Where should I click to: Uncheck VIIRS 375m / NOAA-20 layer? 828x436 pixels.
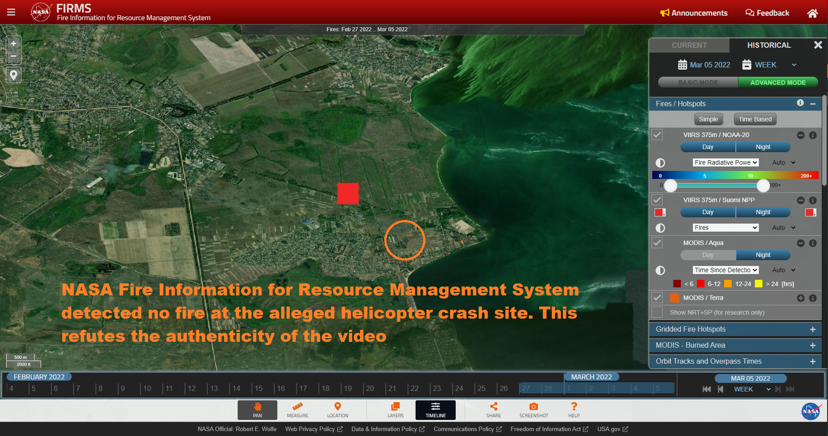[657, 135]
